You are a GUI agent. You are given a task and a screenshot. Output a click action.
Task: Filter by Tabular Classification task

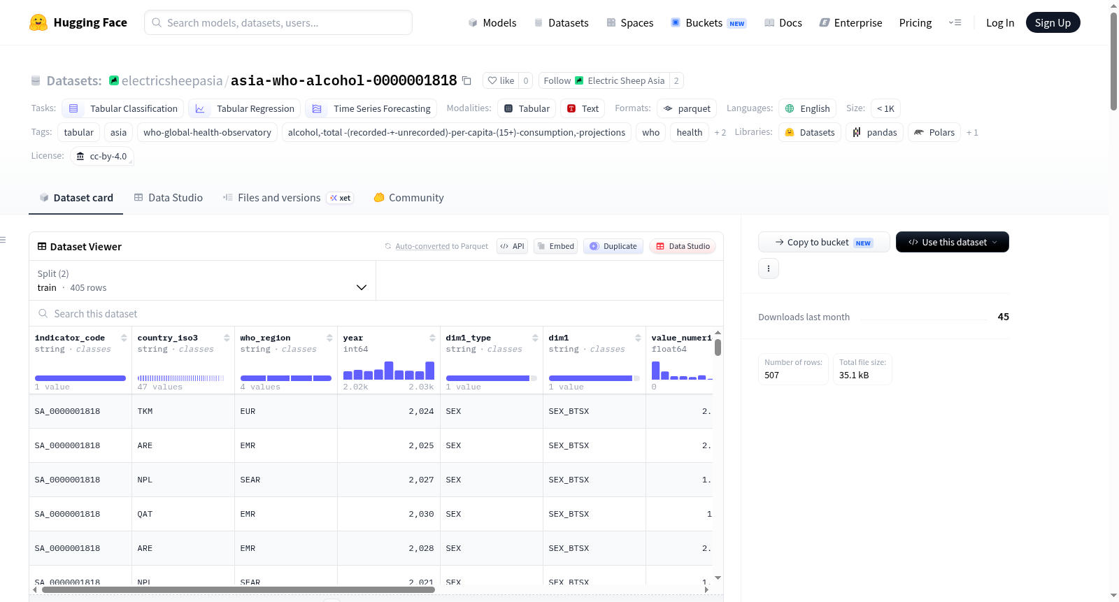[123, 108]
